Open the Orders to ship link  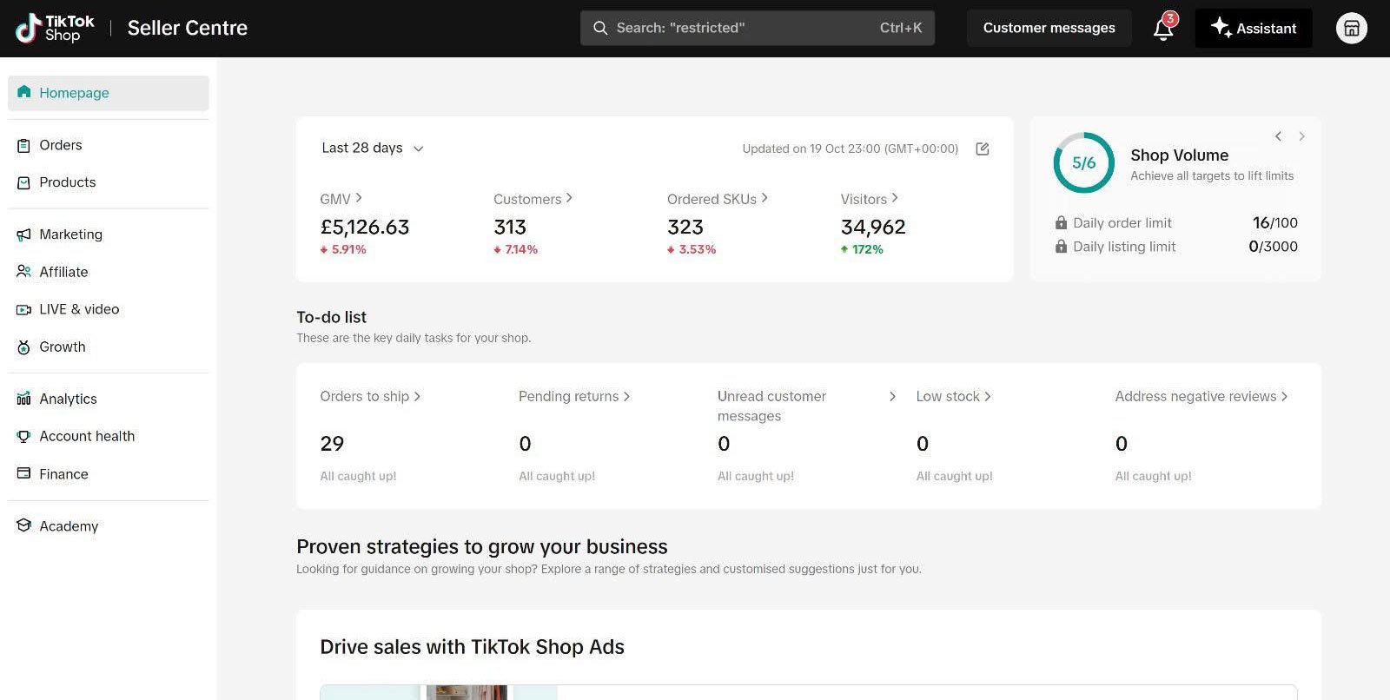point(370,397)
